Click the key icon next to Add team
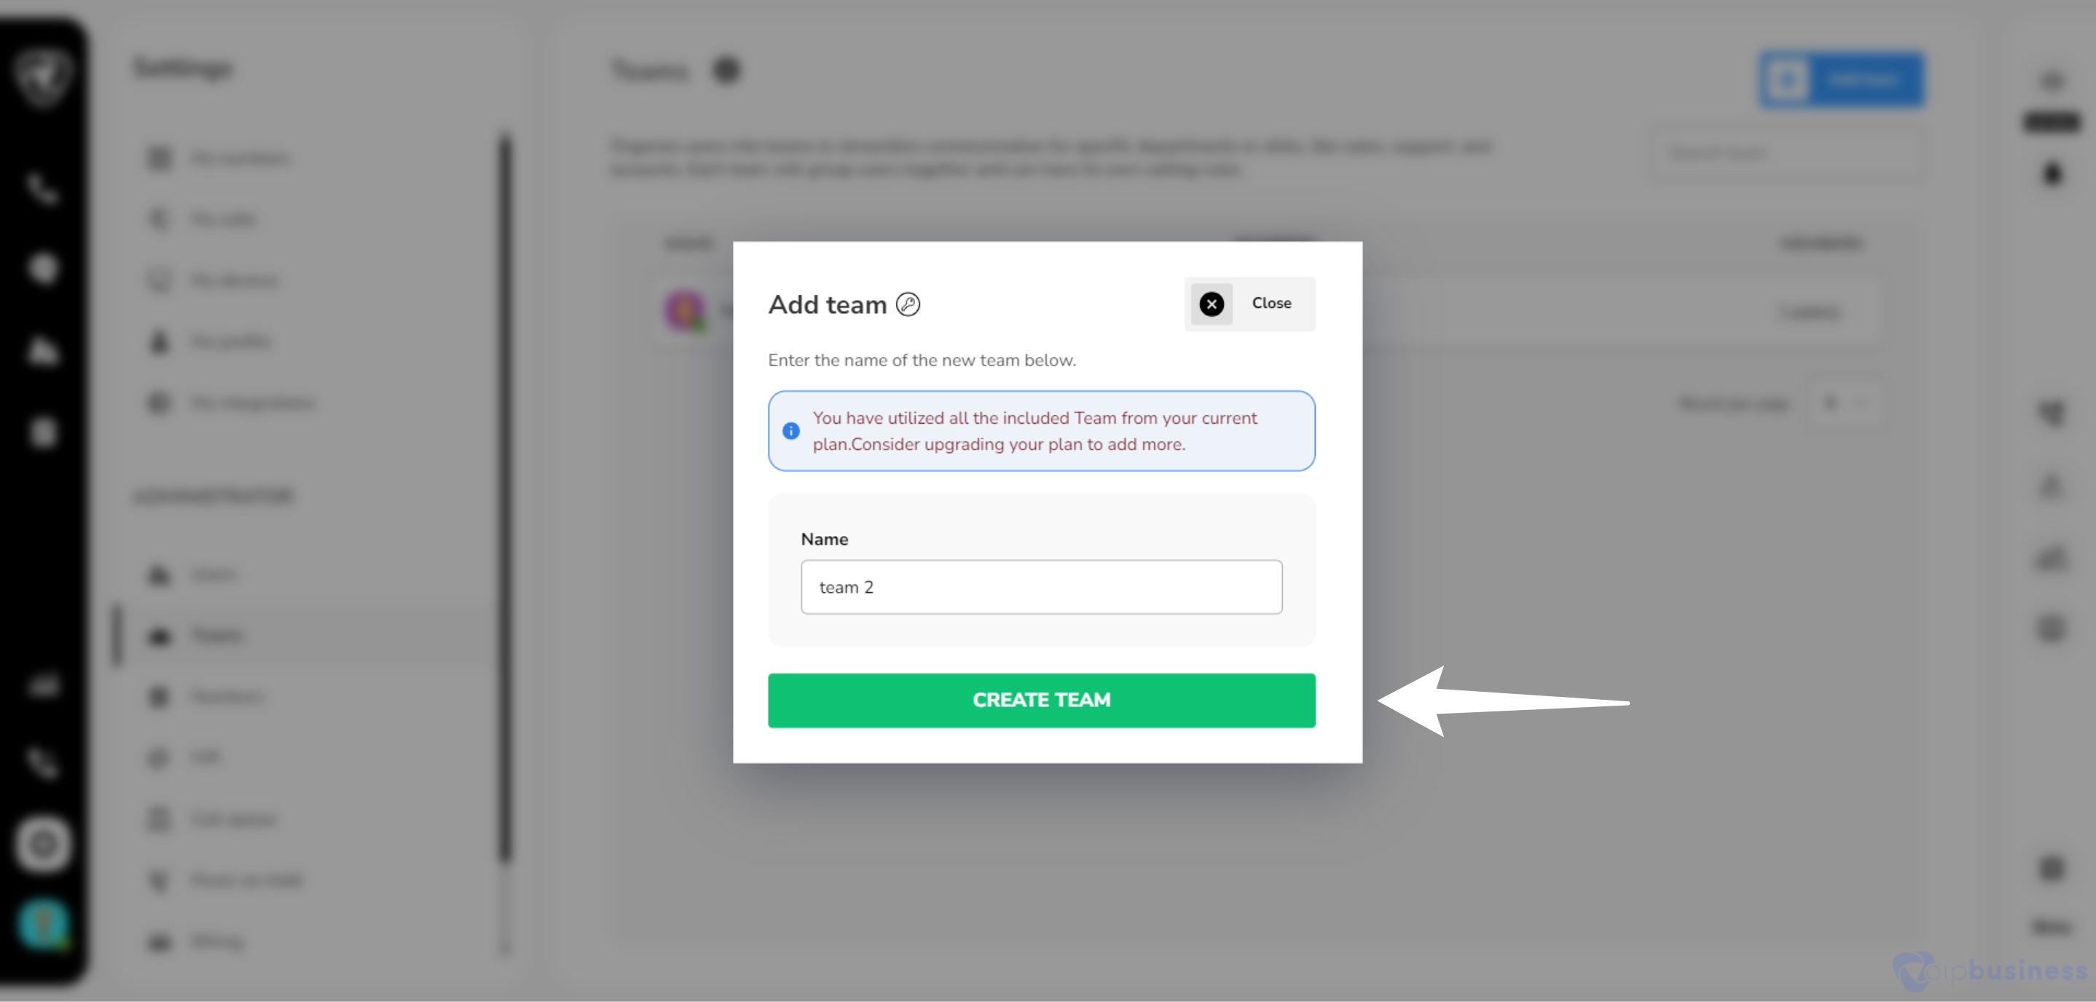This screenshot has width=2096, height=1002. pyautogui.click(x=907, y=304)
